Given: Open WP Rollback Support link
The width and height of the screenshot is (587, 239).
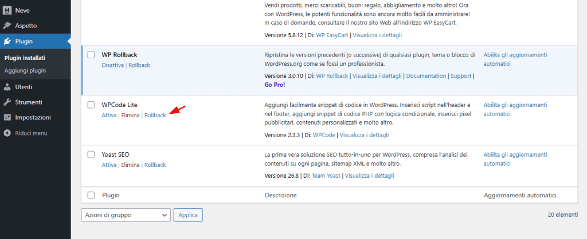Looking at the screenshot, I should 461,76.
